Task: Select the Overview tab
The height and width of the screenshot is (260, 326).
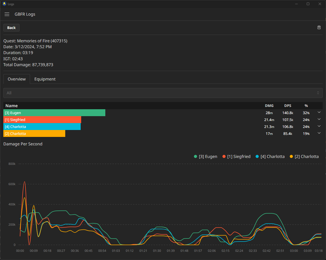Action: click(17, 79)
